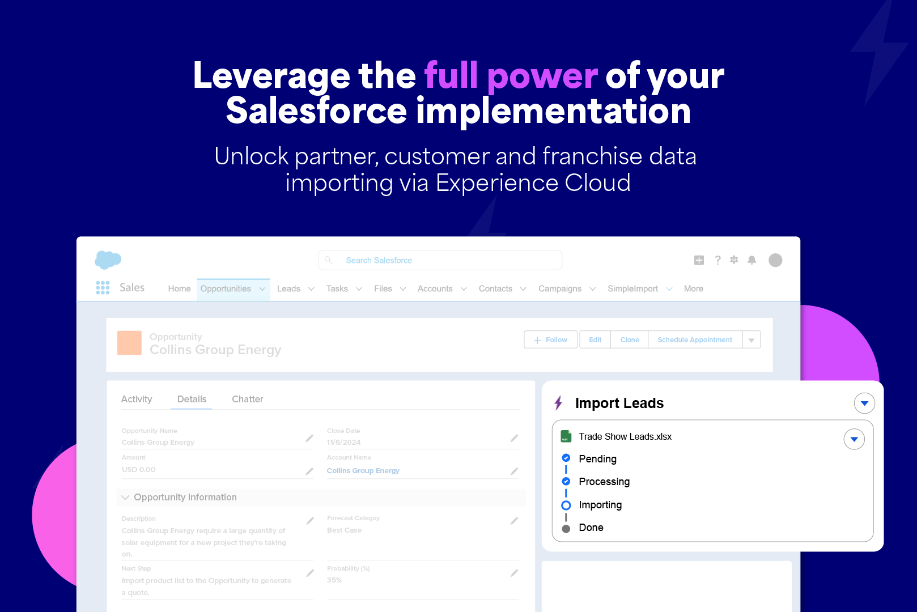Click the global actions plus icon
The height and width of the screenshot is (612, 917).
tap(699, 260)
